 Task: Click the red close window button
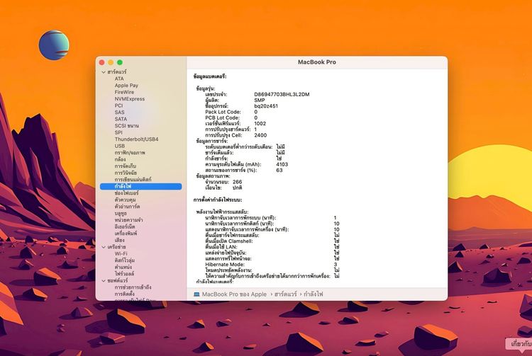102,63
